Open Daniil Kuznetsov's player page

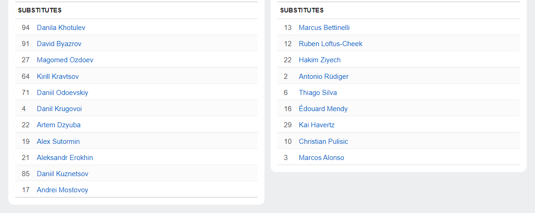pos(62,174)
